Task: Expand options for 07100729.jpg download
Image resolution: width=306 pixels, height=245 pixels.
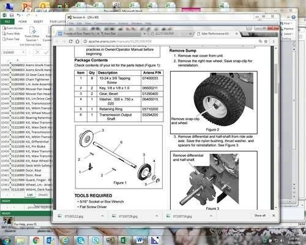Action: tap(211, 216)
